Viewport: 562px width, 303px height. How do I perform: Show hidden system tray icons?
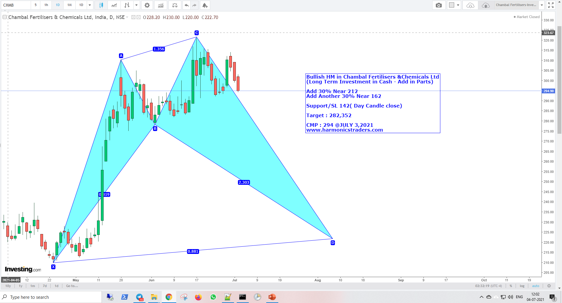tap(481, 297)
